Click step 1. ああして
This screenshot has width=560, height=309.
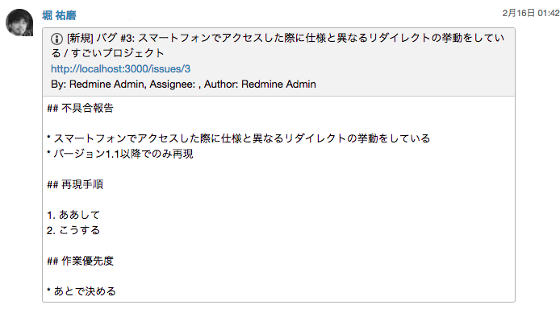[x=73, y=215]
